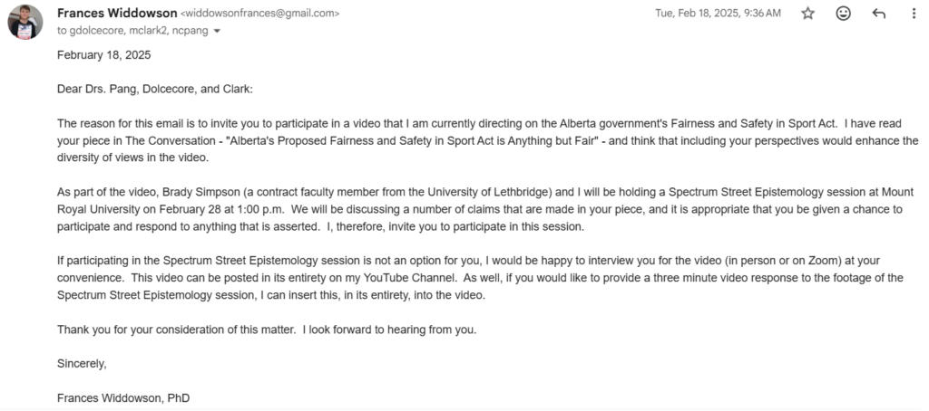929x411 pixels.
Task: Click recipient gdolcecore in the to line
Action: [x=94, y=32]
